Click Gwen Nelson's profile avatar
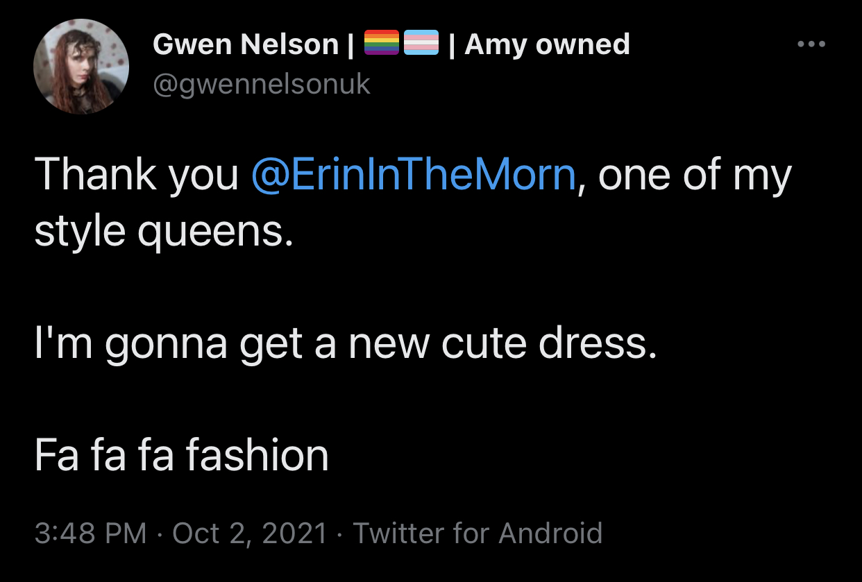This screenshot has width=862, height=582. (81, 67)
